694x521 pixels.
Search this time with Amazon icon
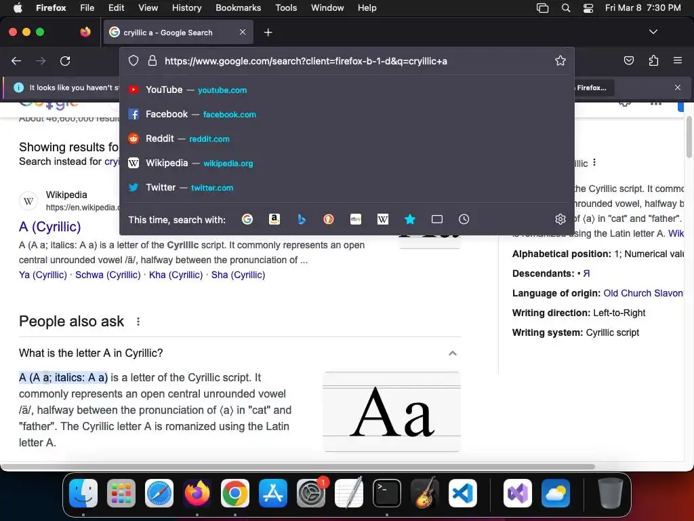274,219
